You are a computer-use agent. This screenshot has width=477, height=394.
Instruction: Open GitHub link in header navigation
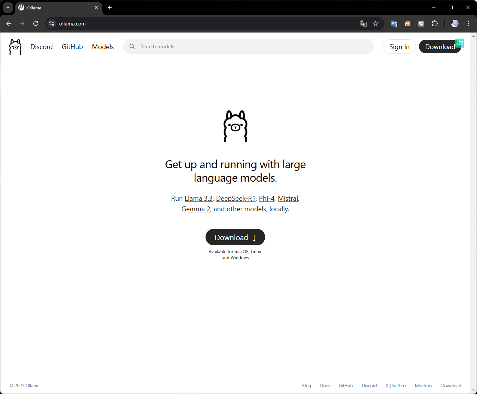coord(72,47)
